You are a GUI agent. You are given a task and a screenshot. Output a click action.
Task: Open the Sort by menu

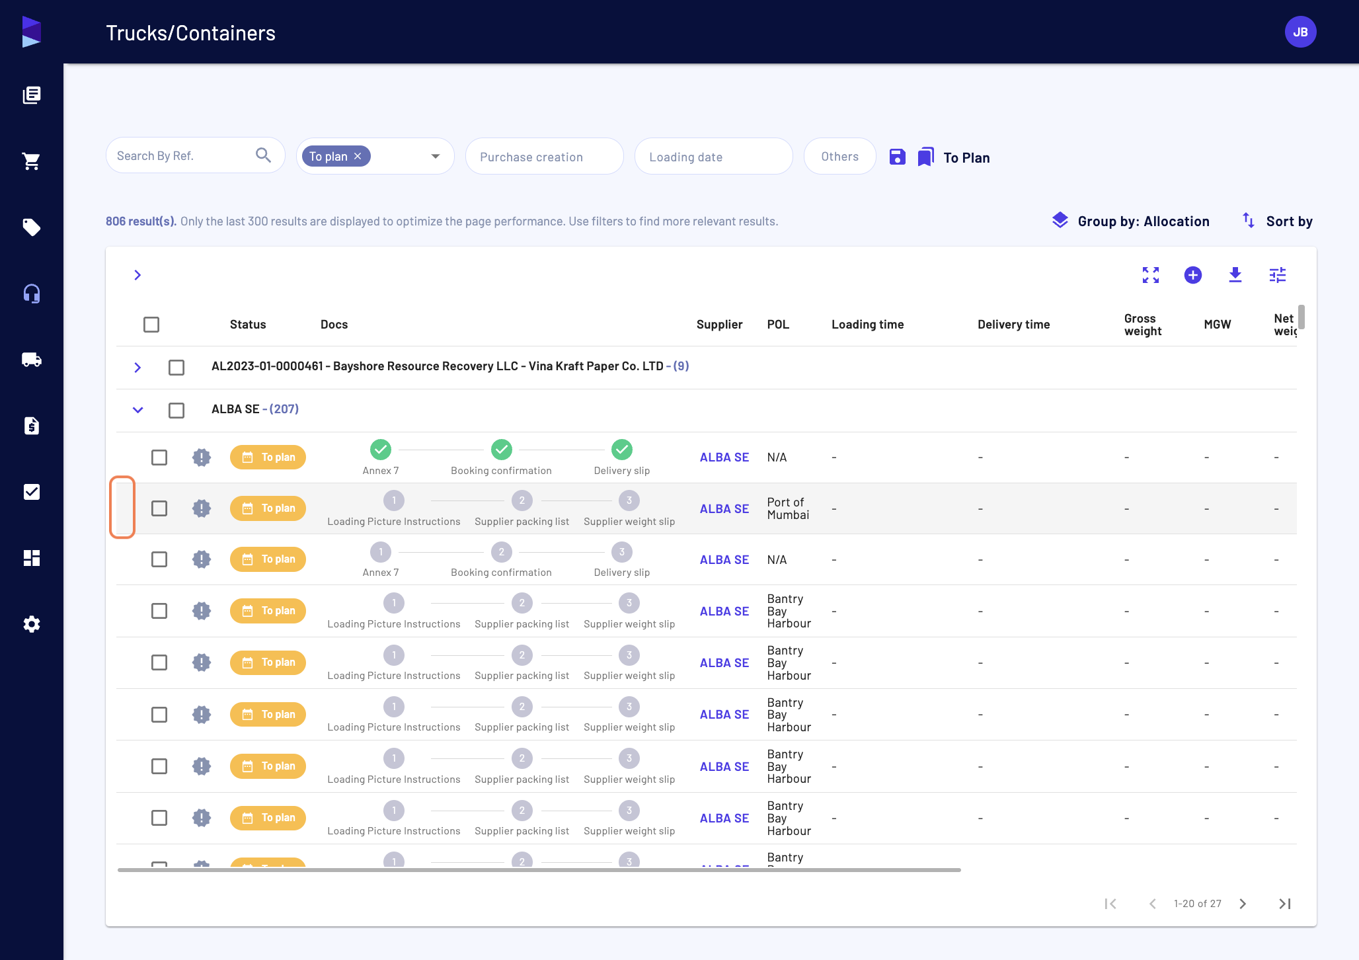(1278, 221)
